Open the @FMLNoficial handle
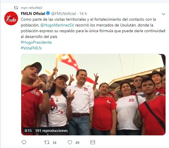169x148 pixels. (x=64, y=14)
